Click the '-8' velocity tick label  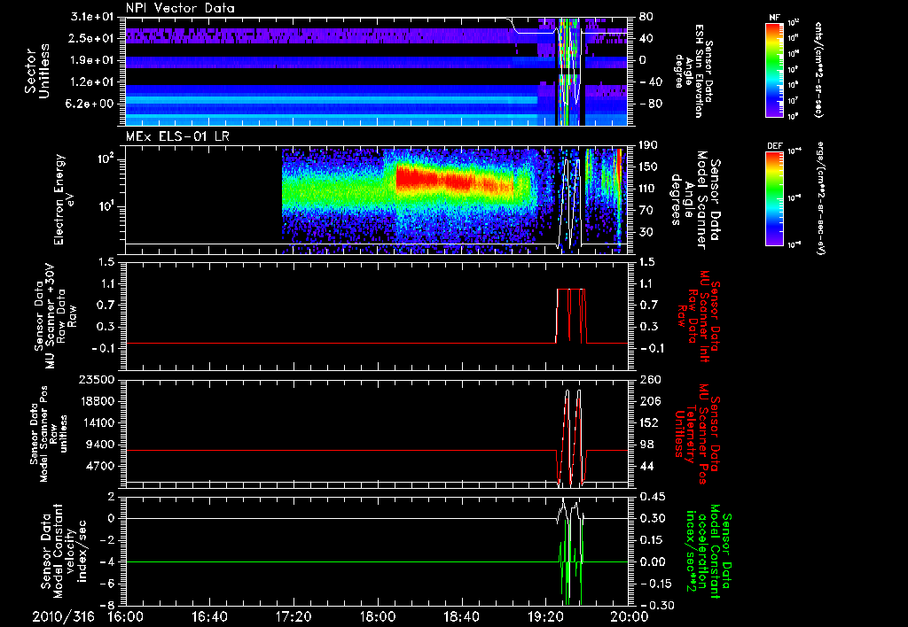(x=107, y=605)
